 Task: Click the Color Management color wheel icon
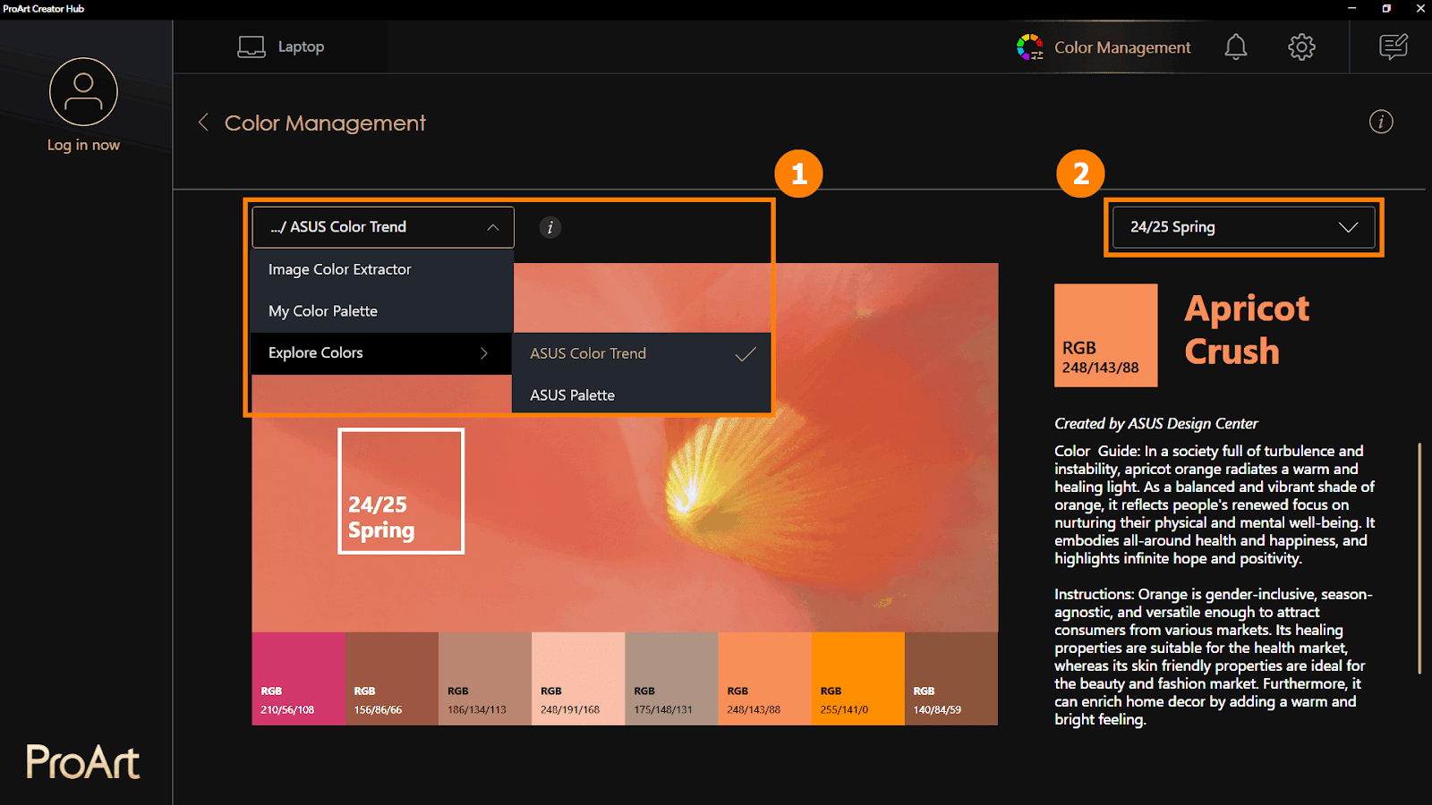pos(1030,47)
